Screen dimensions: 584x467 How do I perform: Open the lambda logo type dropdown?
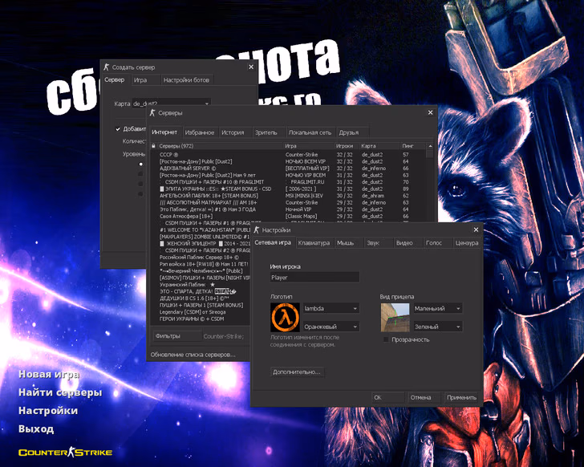click(x=331, y=308)
